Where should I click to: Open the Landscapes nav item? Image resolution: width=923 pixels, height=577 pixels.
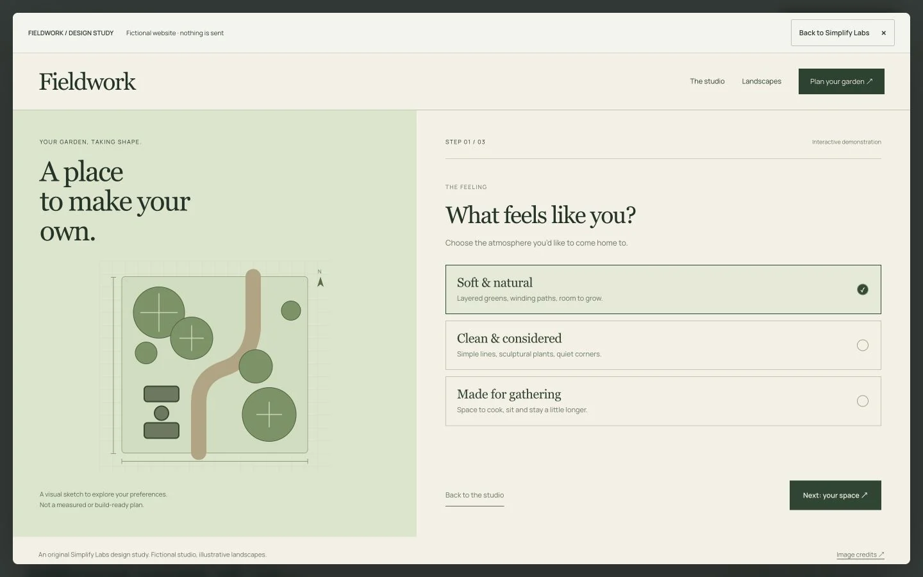pyautogui.click(x=761, y=81)
